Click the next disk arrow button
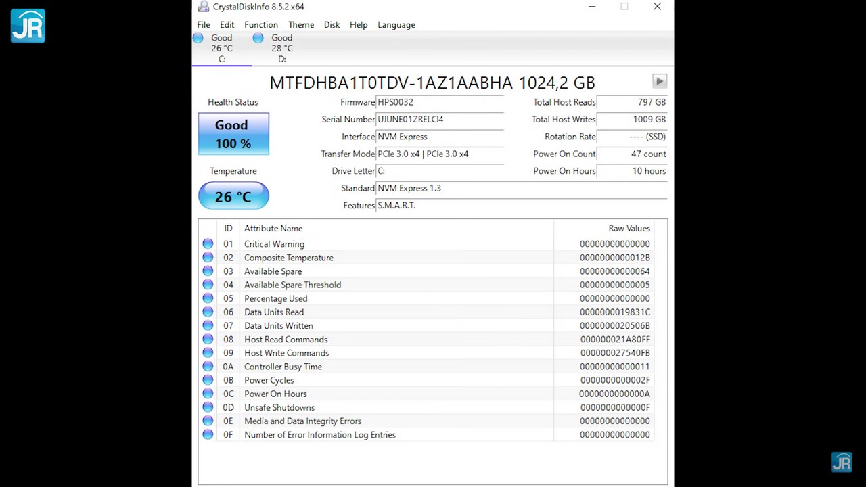Image resolution: width=866 pixels, height=487 pixels. click(x=659, y=82)
